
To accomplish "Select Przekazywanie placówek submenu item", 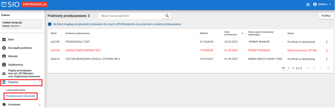I will pyautogui.click(x=20, y=96).
